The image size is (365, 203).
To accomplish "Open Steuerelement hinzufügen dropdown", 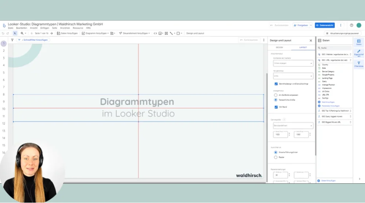I will (x=134, y=33).
